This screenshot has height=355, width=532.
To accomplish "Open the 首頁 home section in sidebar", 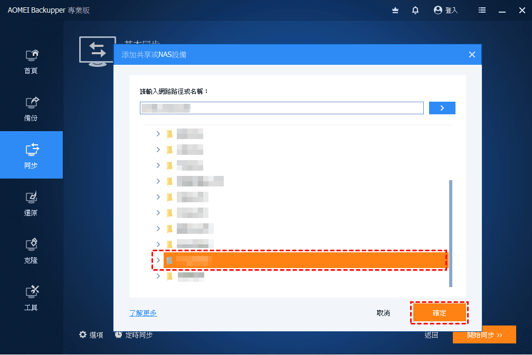I will 31,62.
